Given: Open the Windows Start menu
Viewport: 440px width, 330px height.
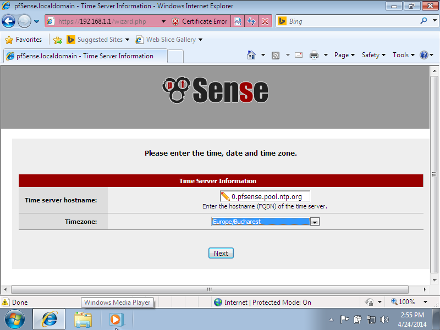Looking at the screenshot, I should (15, 319).
